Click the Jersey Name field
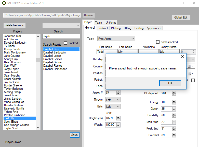199x147 pixels. click(x=169, y=52)
